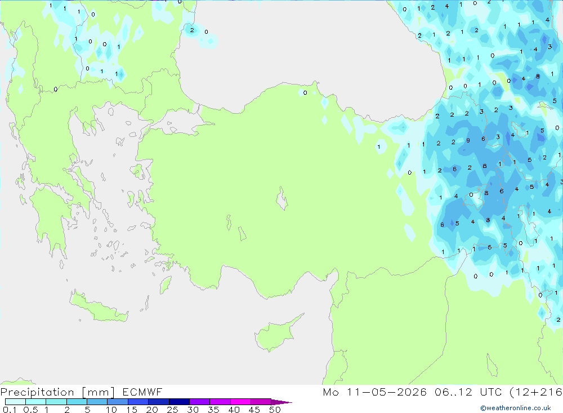Click the legend value label '25'
Image resolution: width=563 pixels, height=413 pixels.
point(172,410)
